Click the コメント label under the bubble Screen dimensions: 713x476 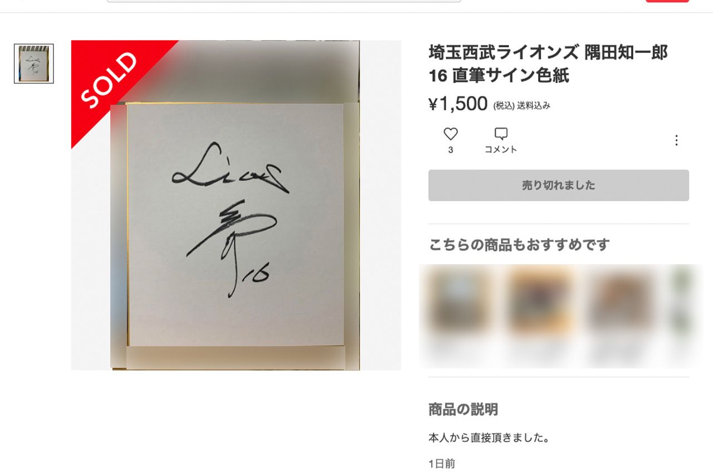pyautogui.click(x=501, y=149)
